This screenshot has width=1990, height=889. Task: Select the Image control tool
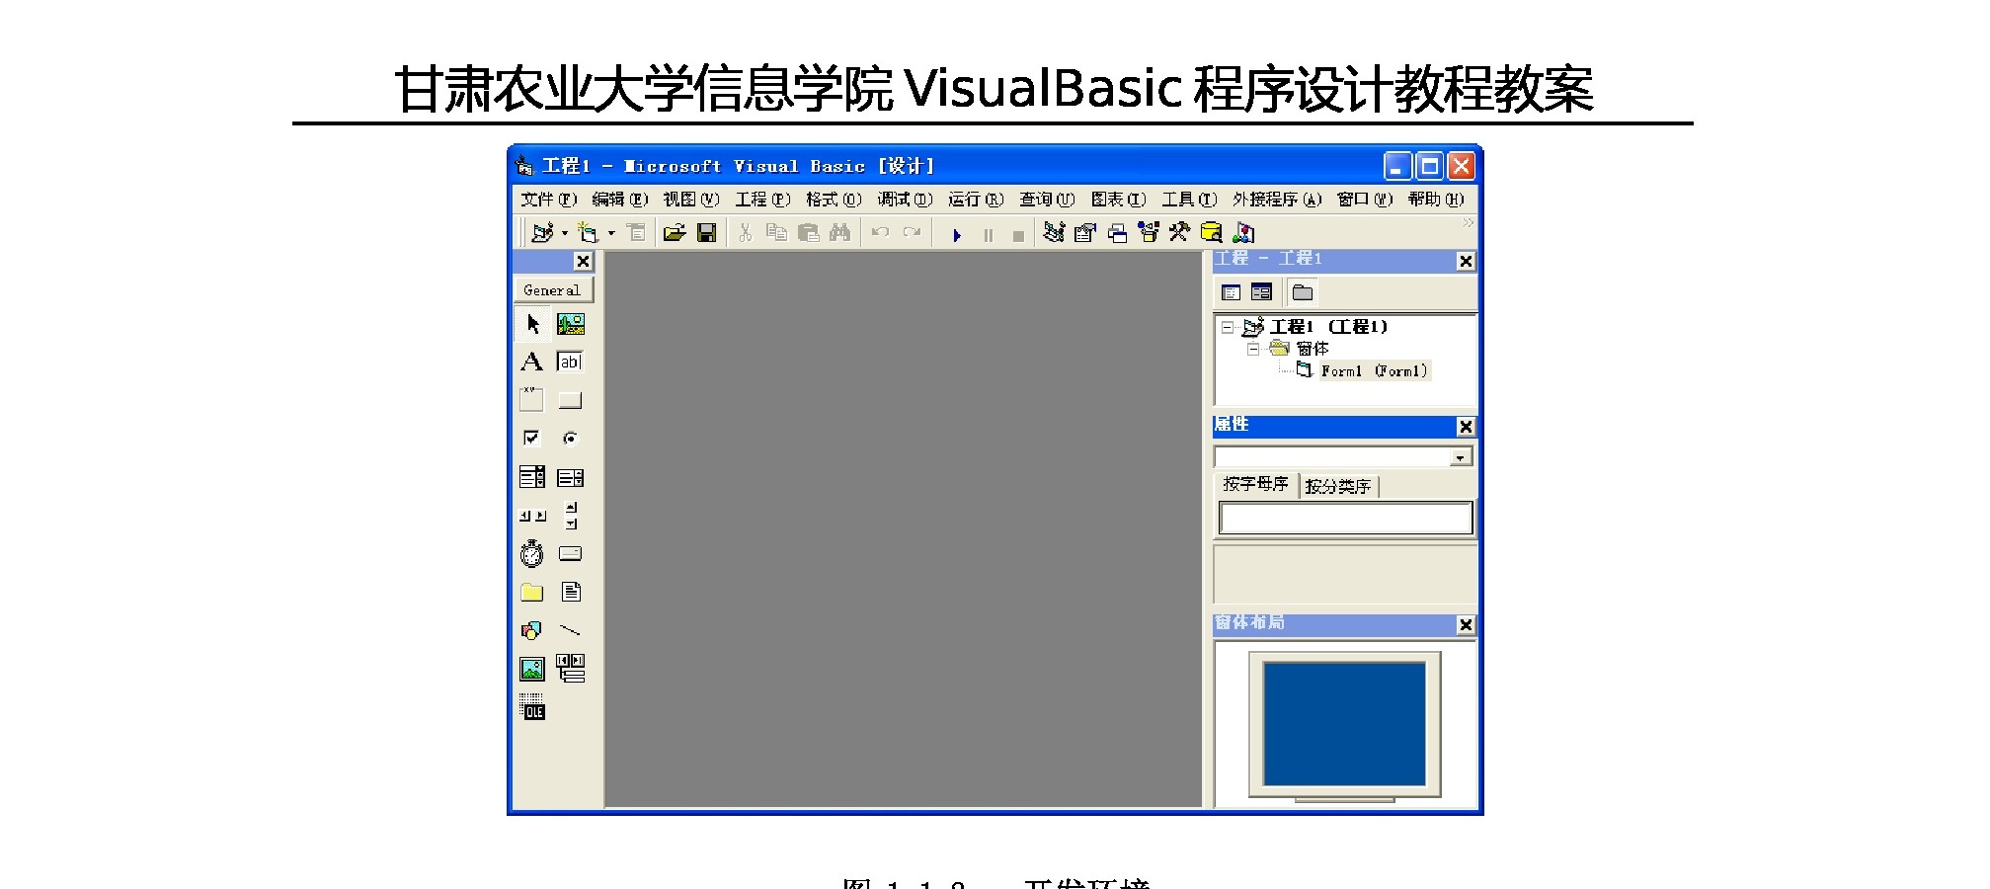532,670
